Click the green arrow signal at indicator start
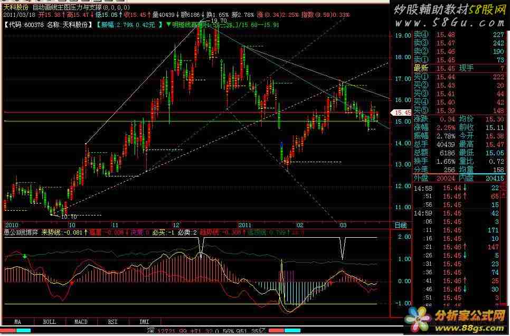 24,257
